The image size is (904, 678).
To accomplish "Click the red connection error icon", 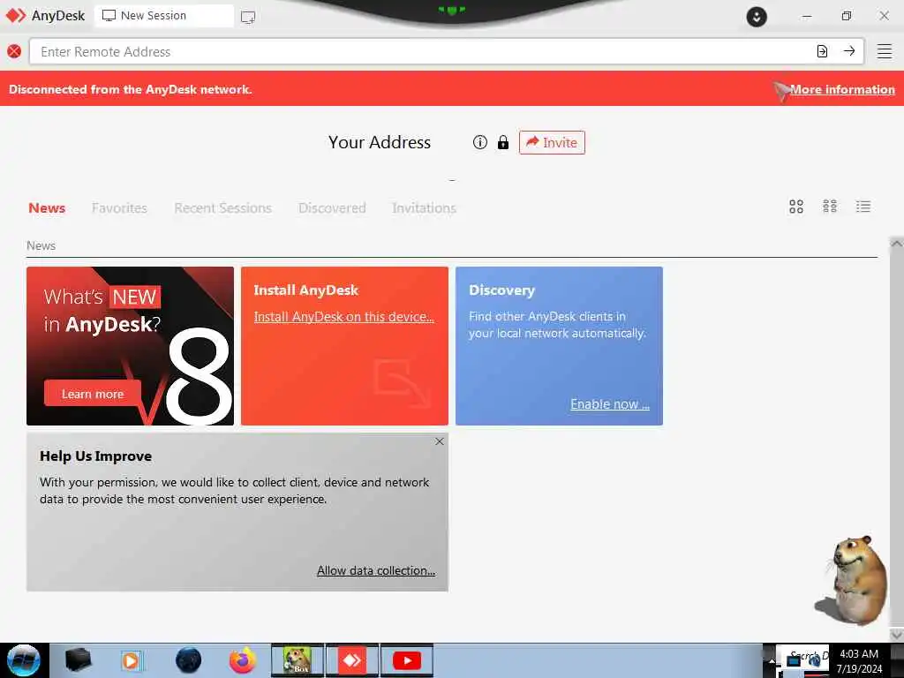I will [x=14, y=51].
